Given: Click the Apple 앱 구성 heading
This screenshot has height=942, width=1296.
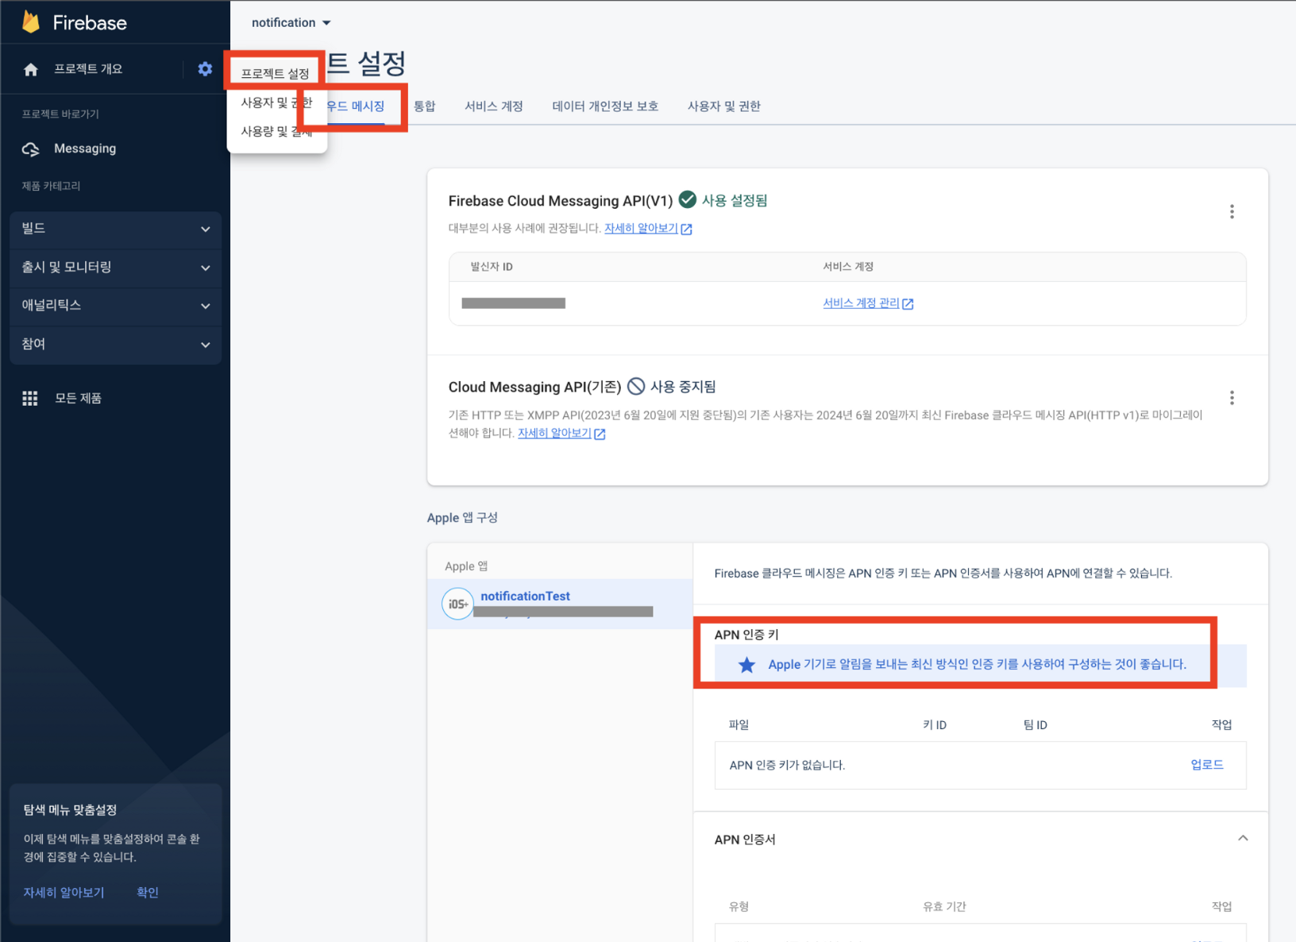Looking at the screenshot, I should (x=462, y=517).
